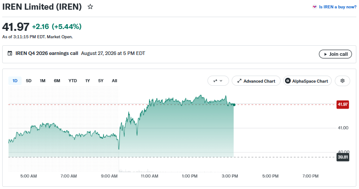359x189 pixels.
Task: Show the 1Y chart range
Action: [88, 81]
